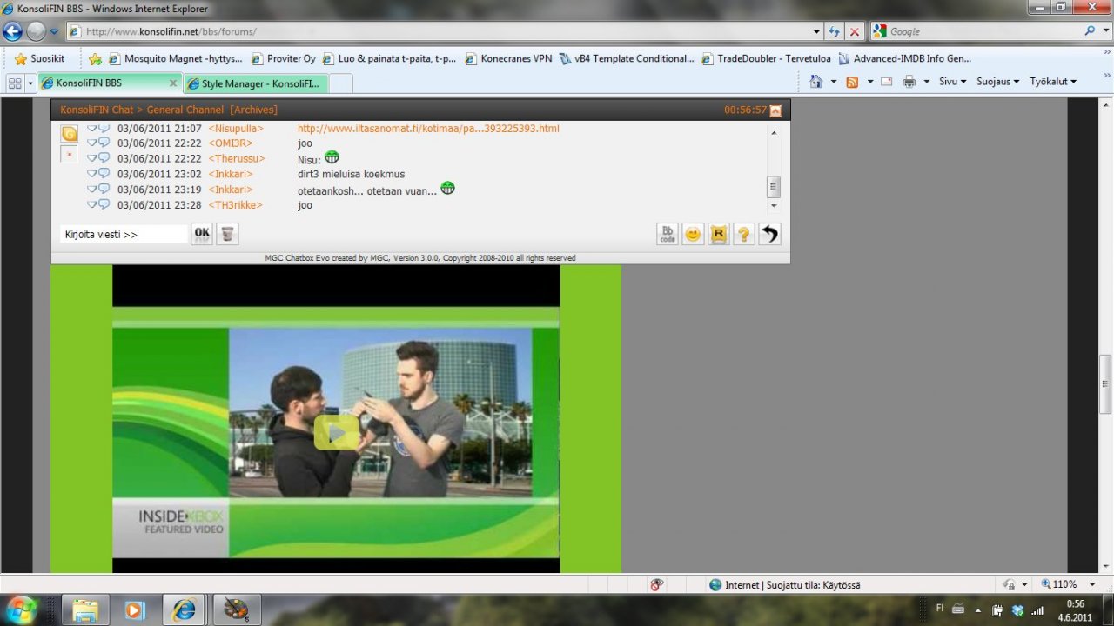Screen dimensions: 1114x626
Task: Open Internet Explorer from the taskbar
Action: [x=185, y=609]
